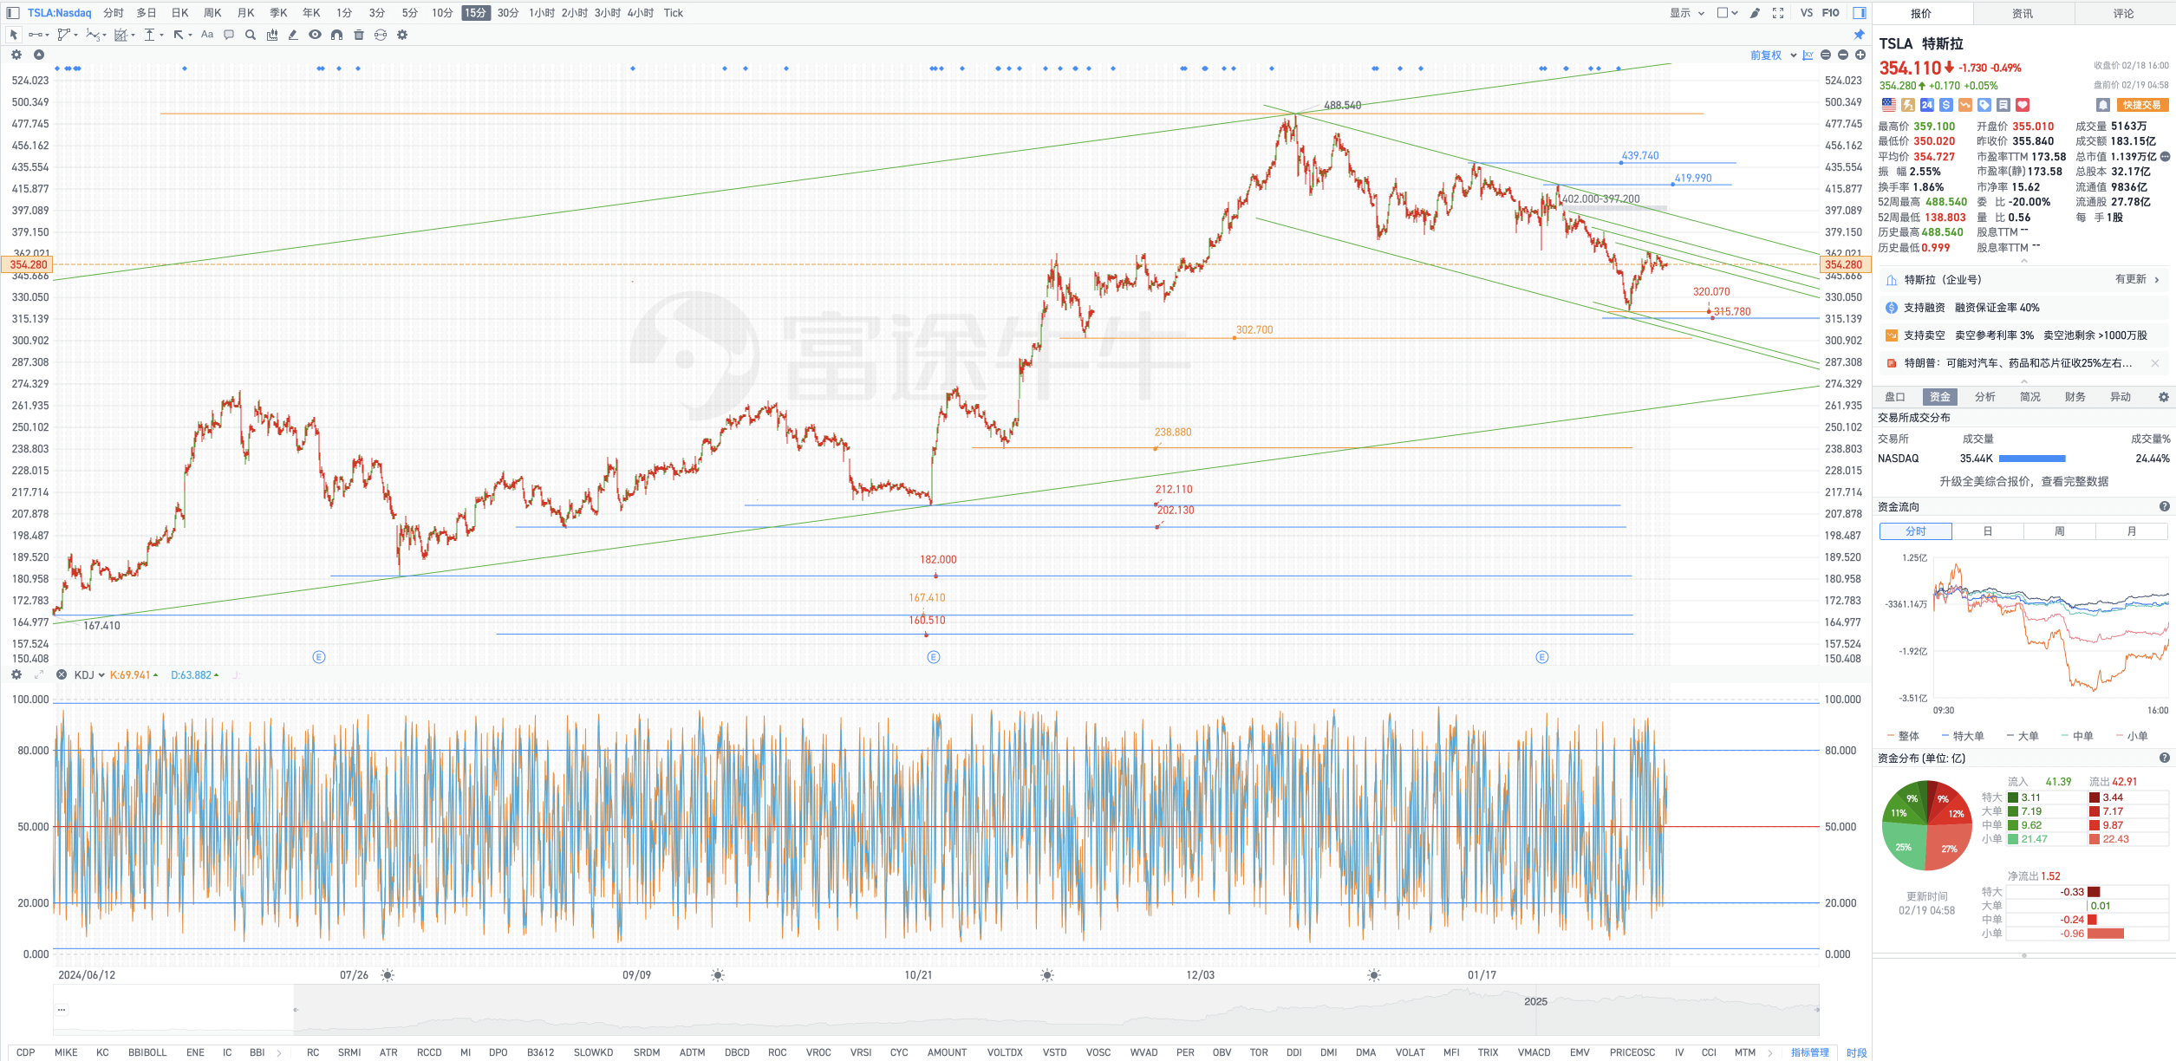Image resolution: width=2176 pixels, height=1061 pixels.
Task: Click the blue tag label icon
Action: [1984, 105]
